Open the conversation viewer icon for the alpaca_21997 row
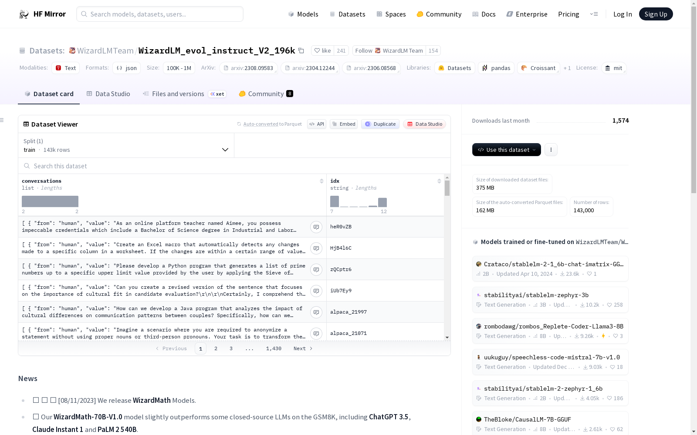The image size is (697, 435). pyautogui.click(x=316, y=312)
